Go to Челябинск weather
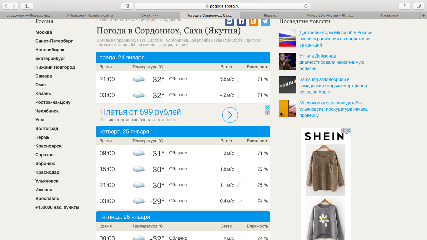 (x=47, y=111)
